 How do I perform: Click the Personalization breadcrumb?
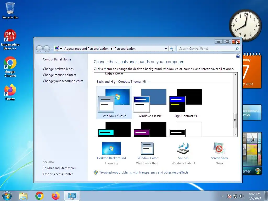coord(125,49)
